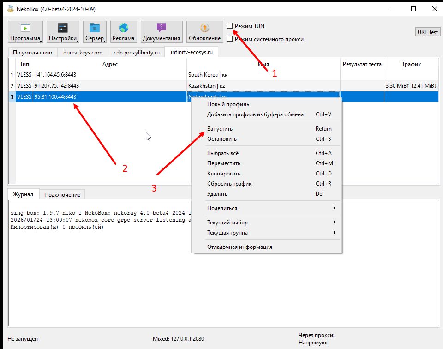Click the Реклама globe icon
Image resolution: width=443 pixels, height=349 pixels.
pyautogui.click(x=123, y=28)
